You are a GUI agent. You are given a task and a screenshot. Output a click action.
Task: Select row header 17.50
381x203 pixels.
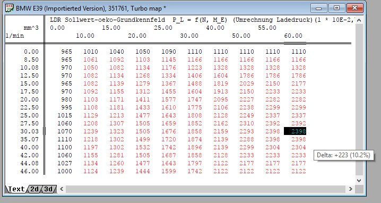click(x=29, y=91)
